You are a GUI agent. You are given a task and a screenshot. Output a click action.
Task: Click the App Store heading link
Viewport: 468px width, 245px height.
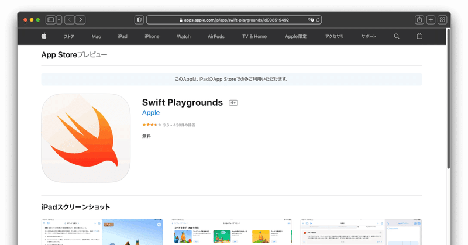[59, 55]
